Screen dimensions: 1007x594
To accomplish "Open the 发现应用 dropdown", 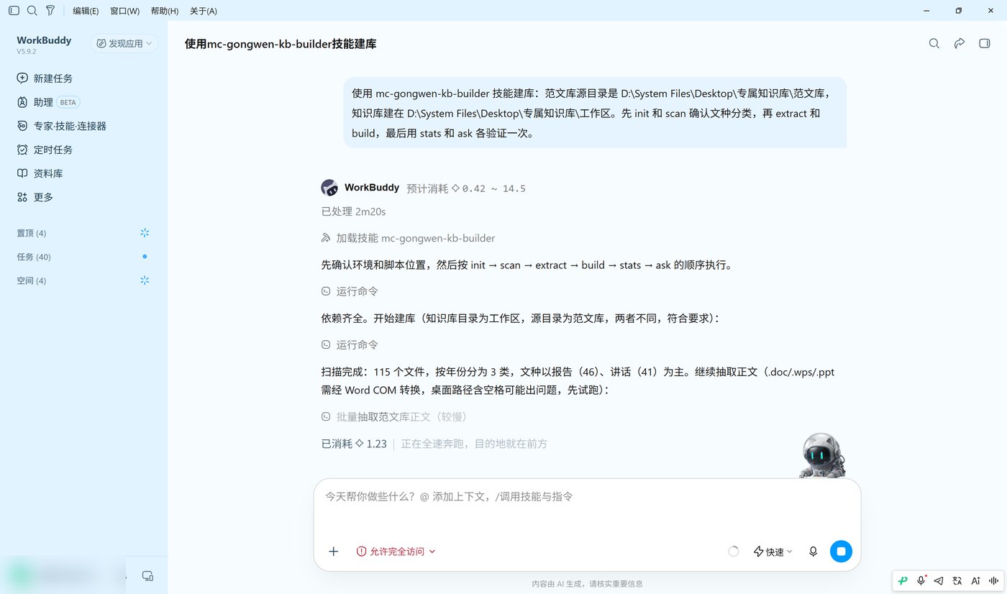I will pos(124,44).
